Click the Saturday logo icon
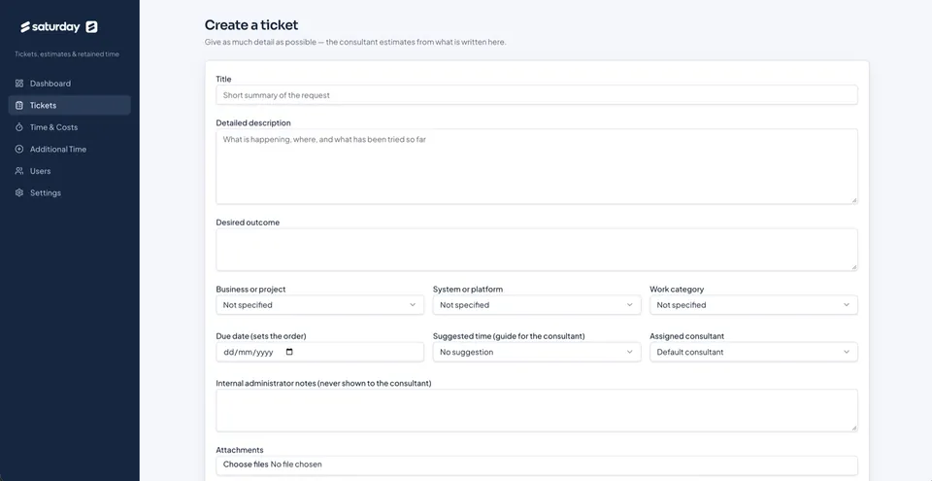The width and height of the screenshot is (932, 481). tap(91, 27)
